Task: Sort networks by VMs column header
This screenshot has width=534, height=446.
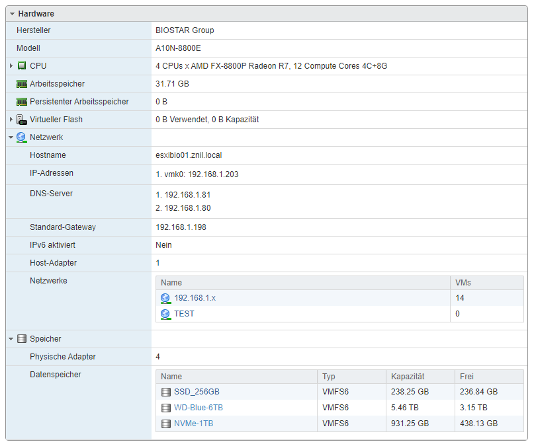Action: pyautogui.click(x=463, y=283)
